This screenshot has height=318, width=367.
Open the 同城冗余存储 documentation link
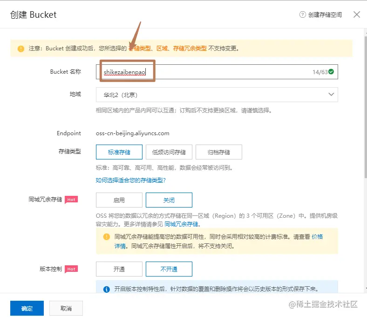(x=181, y=224)
